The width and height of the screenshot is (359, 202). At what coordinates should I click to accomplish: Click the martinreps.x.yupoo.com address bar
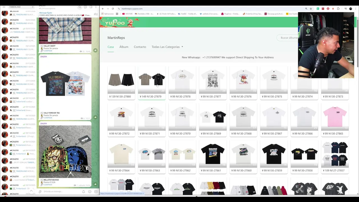pos(210,9)
